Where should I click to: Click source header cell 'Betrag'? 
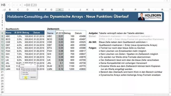point(28,33)
